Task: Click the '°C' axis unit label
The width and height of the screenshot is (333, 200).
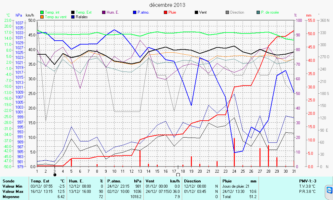Action: (x=8, y=15)
